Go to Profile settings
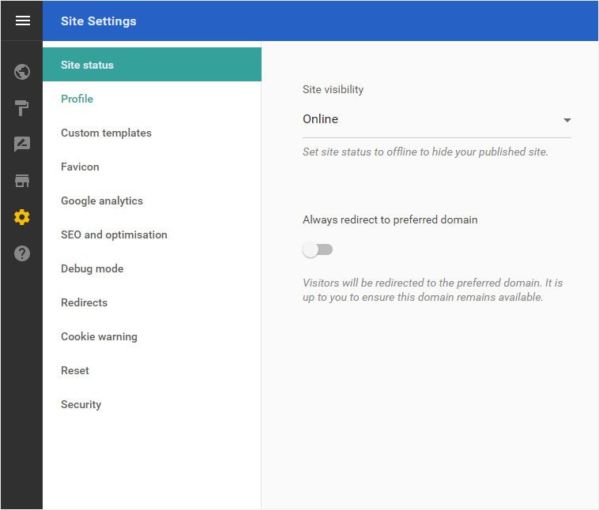This screenshot has height=510, width=599. (152, 99)
